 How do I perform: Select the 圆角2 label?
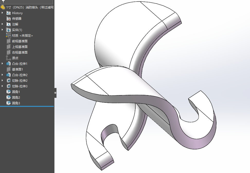coord(16,98)
